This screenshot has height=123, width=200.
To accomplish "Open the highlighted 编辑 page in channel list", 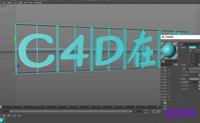I will 165,103.
